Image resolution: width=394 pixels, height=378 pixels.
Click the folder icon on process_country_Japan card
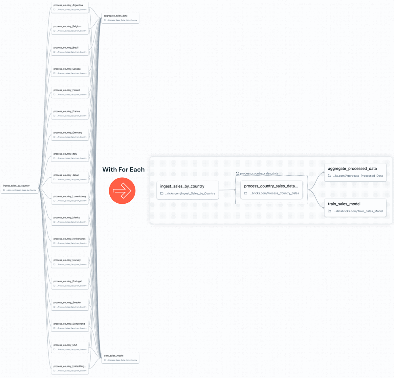54,180
